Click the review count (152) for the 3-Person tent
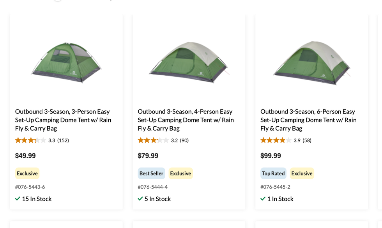 pos(63,140)
